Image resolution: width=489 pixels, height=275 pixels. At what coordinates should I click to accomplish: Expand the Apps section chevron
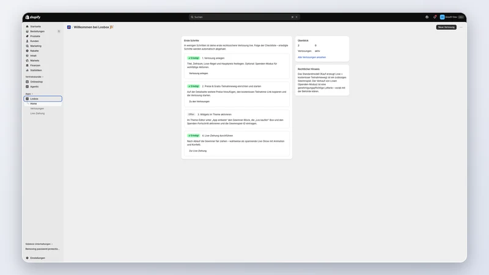point(32,94)
